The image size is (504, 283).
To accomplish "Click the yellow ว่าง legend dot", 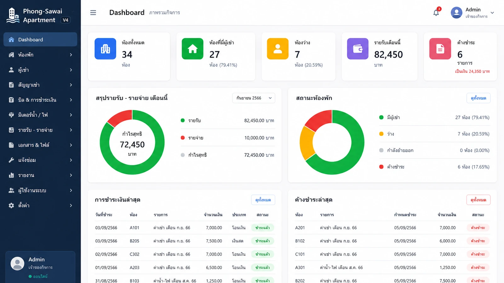I will point(381,134).
